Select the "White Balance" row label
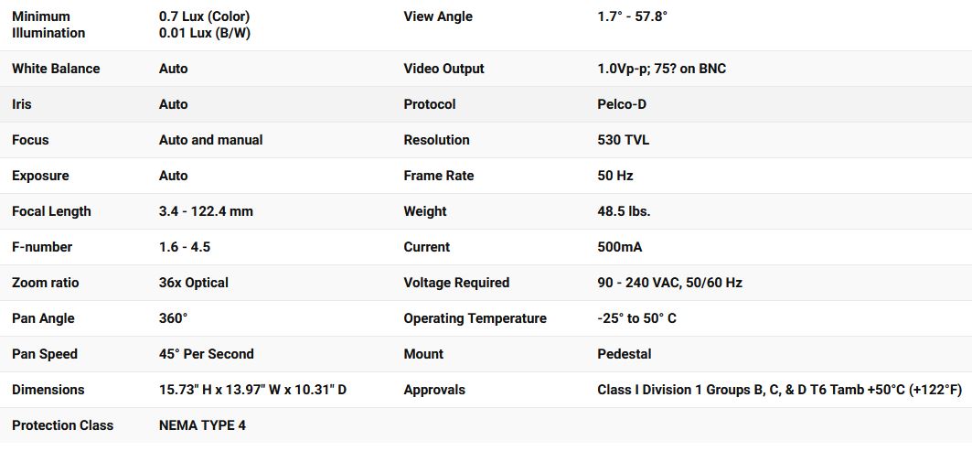The width and height of the screenshot is (972, 451). (x=56, y=69)
